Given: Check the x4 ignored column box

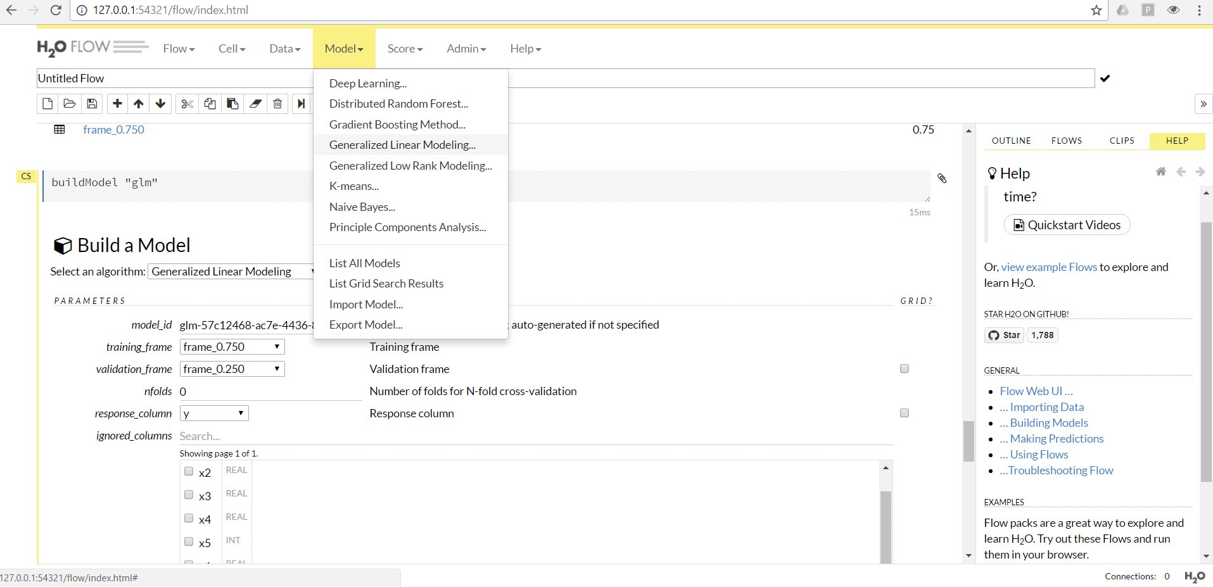Looking at the screenshot, I should tap(189, 518).
